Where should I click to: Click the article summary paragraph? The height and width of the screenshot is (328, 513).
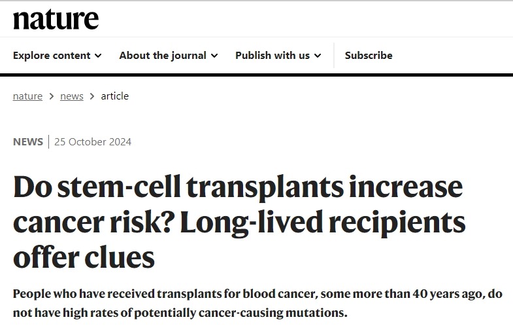pyautogui.click(x=256, y=302)
